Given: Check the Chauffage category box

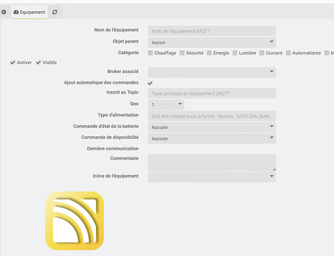Looking at the screenshot, I should pos(150,53).
